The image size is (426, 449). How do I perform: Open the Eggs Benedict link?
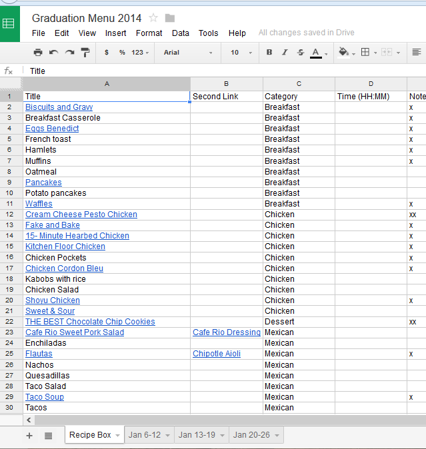[x=52, y=129]
